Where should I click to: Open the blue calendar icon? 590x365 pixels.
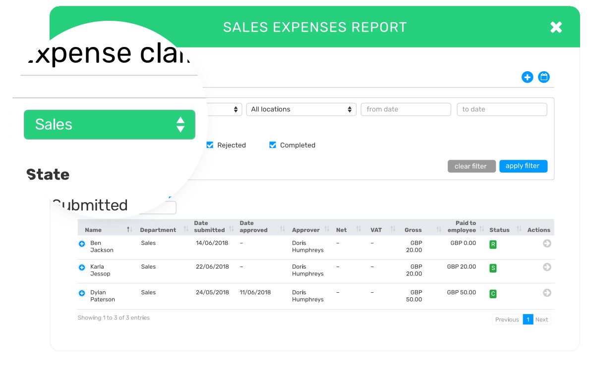tap(544, 77)
